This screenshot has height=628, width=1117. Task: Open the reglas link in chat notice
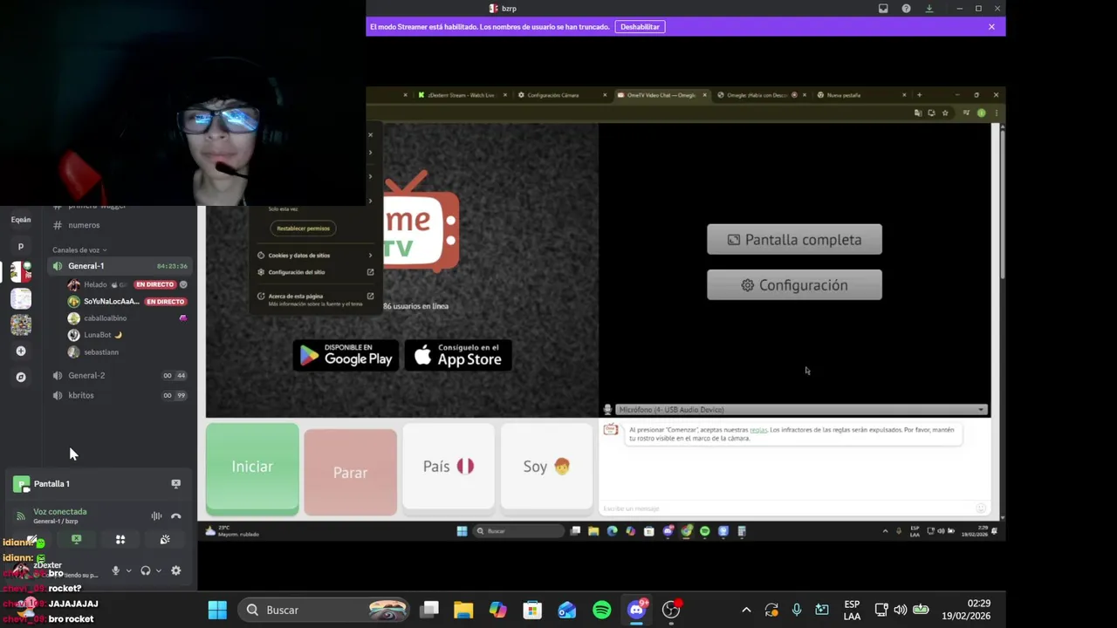click(x=758, y=430)
